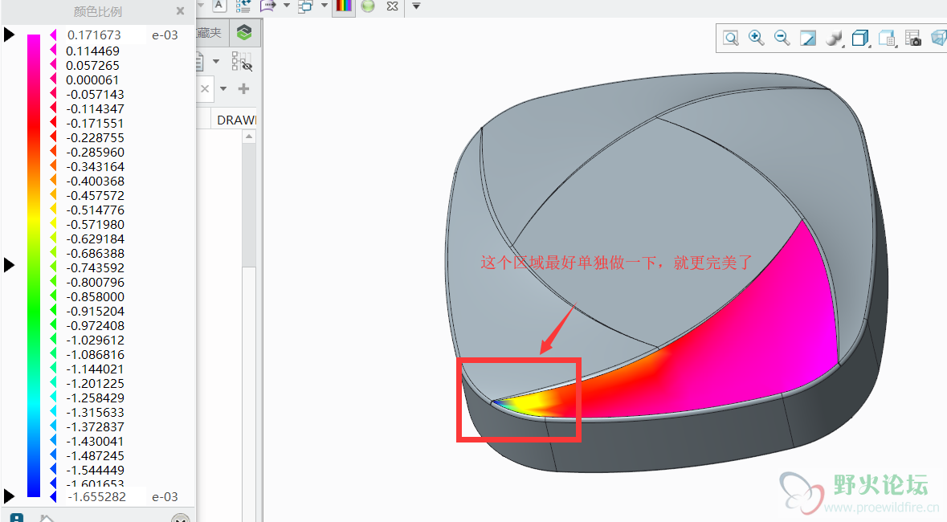Click the green marker beside -0.858000
The height and width of the screenshot is (522, 947).
pos(53,296)
